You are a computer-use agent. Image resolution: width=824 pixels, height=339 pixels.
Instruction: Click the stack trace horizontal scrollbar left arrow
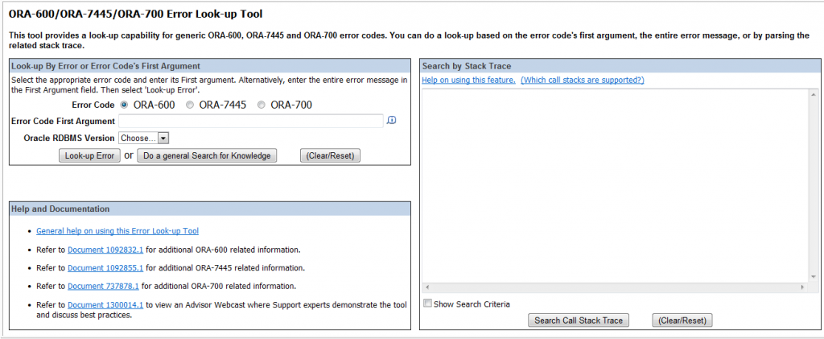click(x=426, y=287)
